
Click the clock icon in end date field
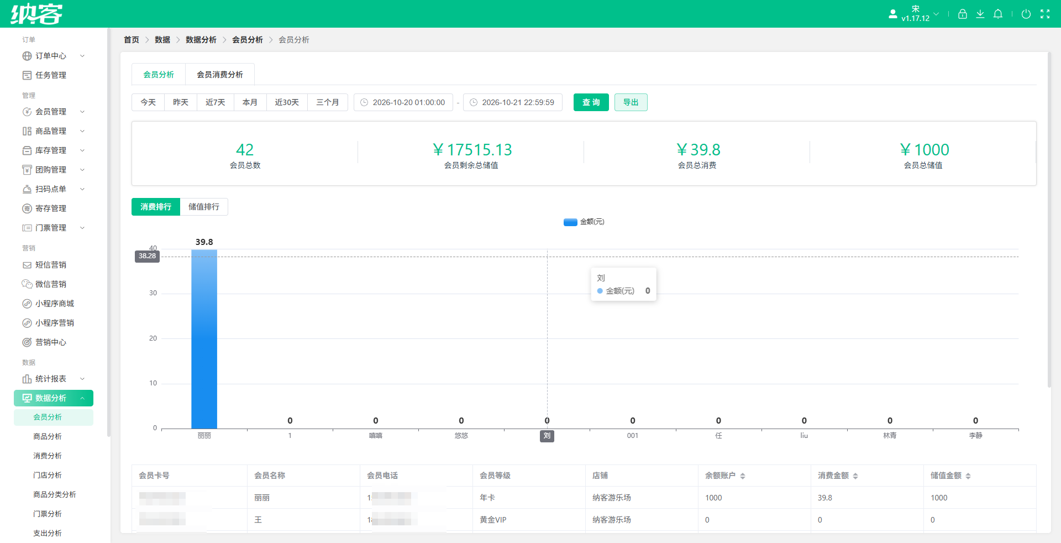[x=474, y=102]
